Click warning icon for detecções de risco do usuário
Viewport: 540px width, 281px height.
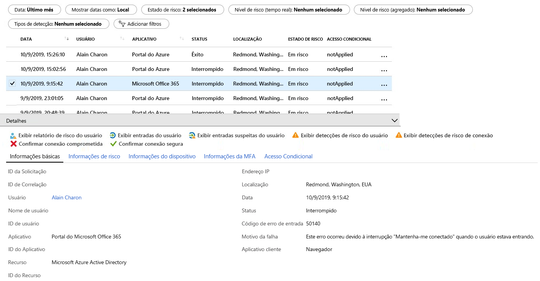click(296, 135)
